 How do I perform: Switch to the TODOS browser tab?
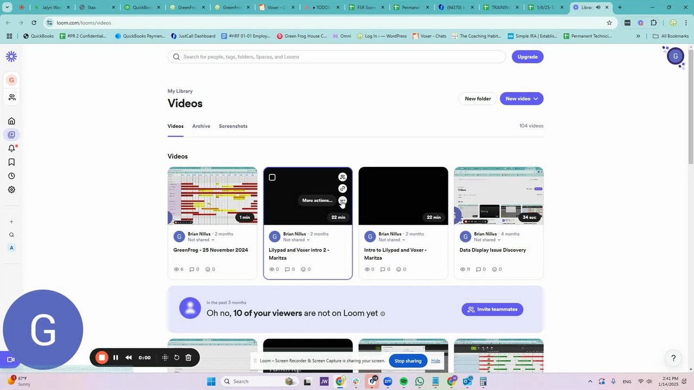pyautogui.click(x=322, y=8)
